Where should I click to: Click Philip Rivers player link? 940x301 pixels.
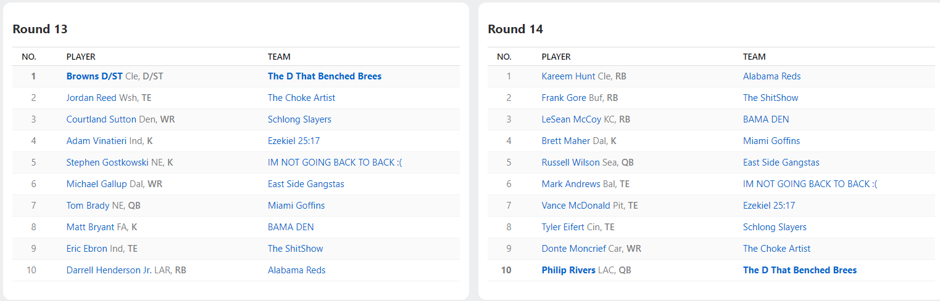(568, 270)
